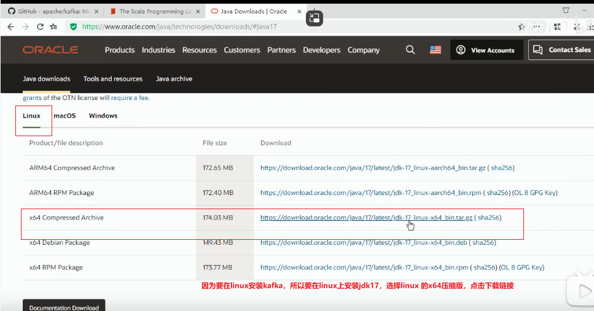Viewport: 594px width, 311px height.
Task: Open the favorites star list icon
Action: click(x=53, y=26)
